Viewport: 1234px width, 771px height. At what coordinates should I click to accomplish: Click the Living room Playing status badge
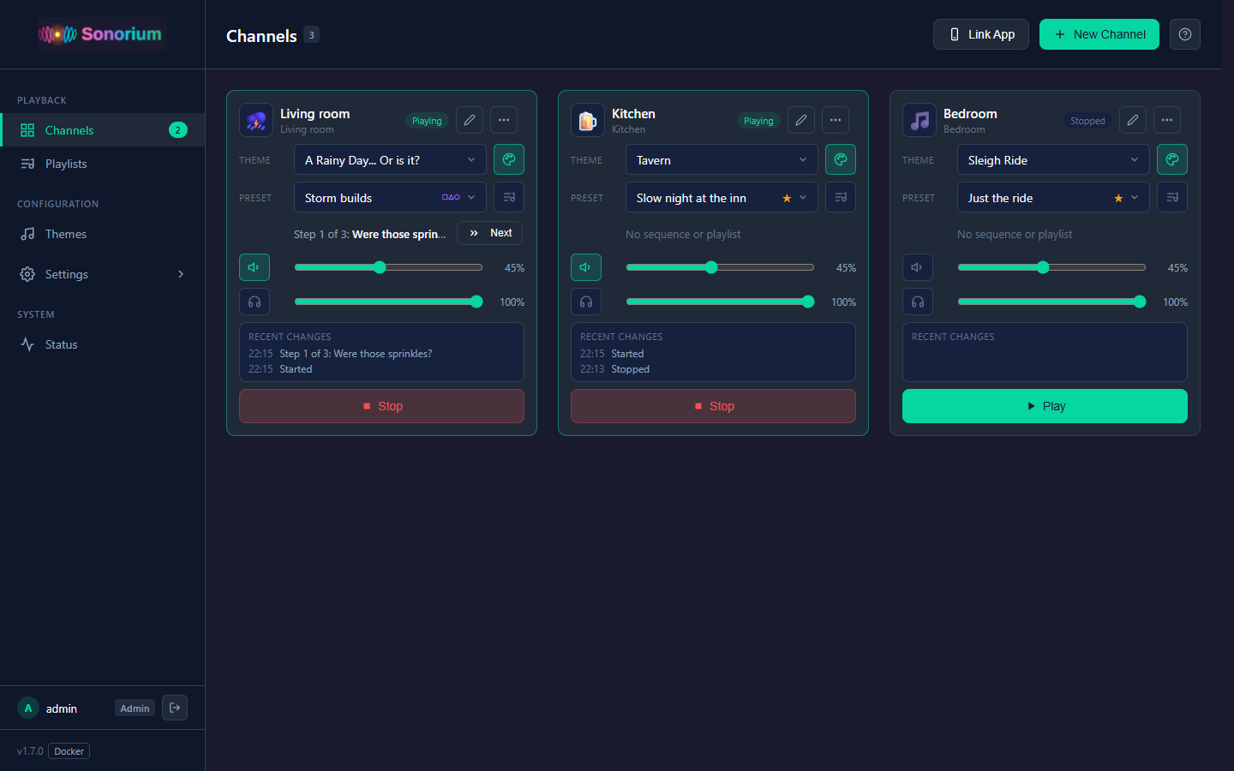coord(427,121)
